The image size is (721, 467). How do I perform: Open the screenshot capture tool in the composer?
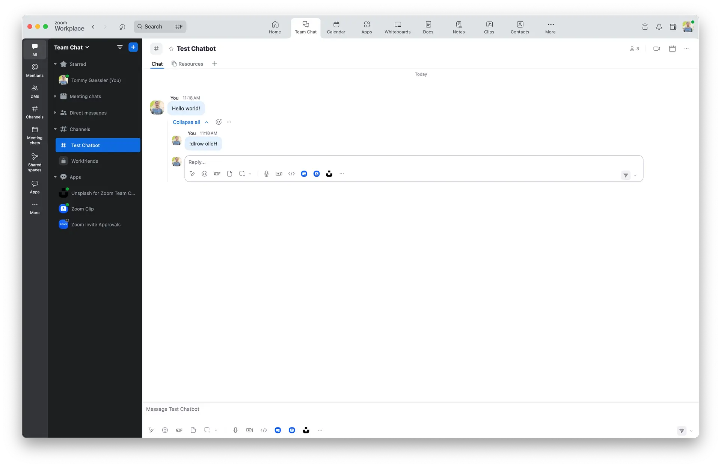(207, 430)
